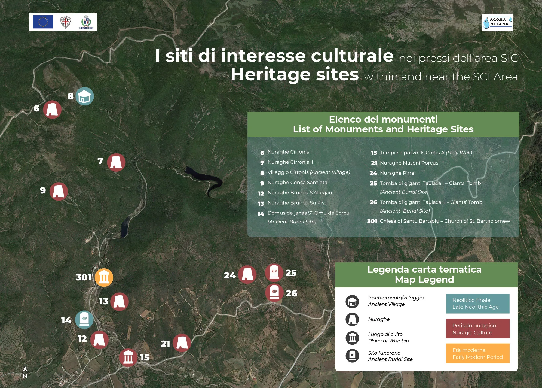542x388 pixels.
Task: Click the Nuragic Culture red swatch
Action: point(478,329)
